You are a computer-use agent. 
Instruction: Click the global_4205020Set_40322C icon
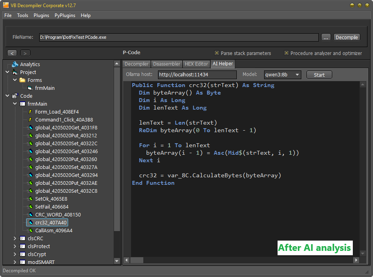[30, 143]
